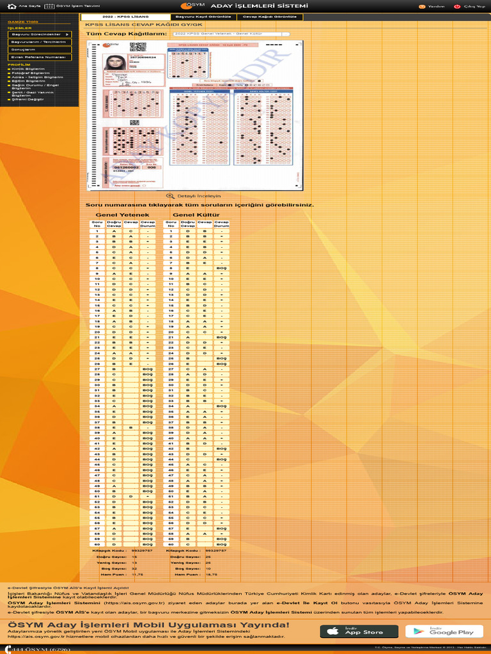The height and width of the screenshot is (654, 491).
Task: Open Şehit / Gazi Yakınlık Bilgilerim link
Action: point(33,94)
